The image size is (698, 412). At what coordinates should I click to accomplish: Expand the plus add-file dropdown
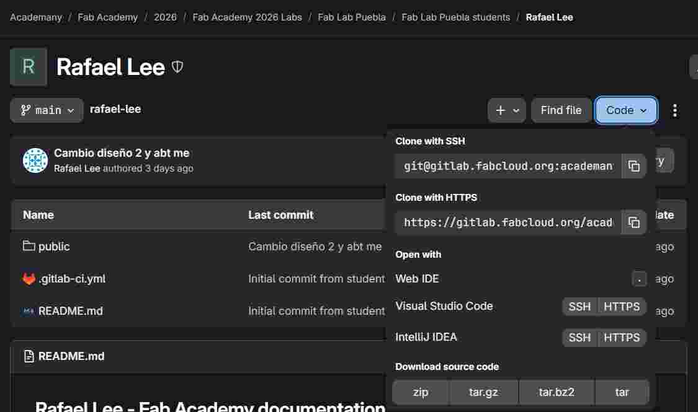coord(507,110)
